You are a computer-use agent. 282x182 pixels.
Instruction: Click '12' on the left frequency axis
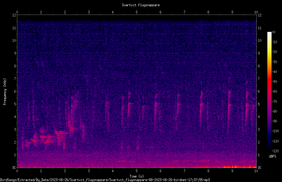[x=14, y=15]
